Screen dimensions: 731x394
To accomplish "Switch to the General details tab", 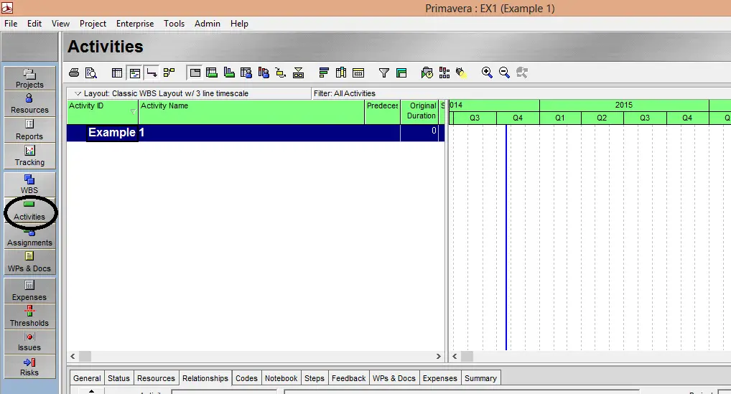I will (87, 378).
